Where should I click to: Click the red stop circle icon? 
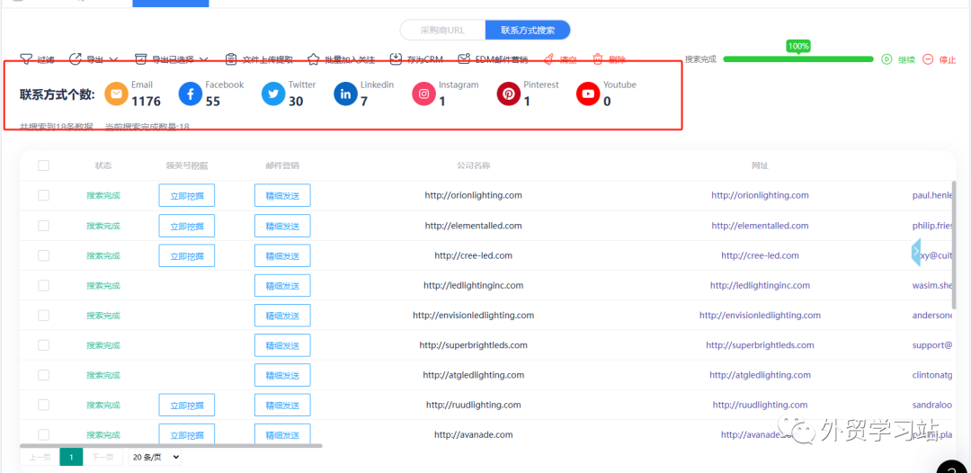pyautogui.click(x=928, y=59)
